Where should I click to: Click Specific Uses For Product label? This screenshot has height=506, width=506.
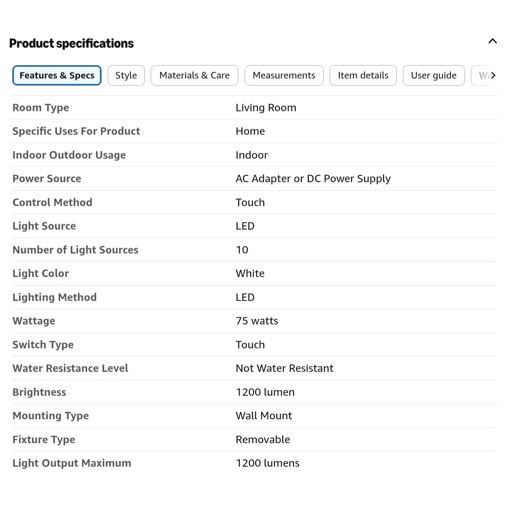(76, 131)
